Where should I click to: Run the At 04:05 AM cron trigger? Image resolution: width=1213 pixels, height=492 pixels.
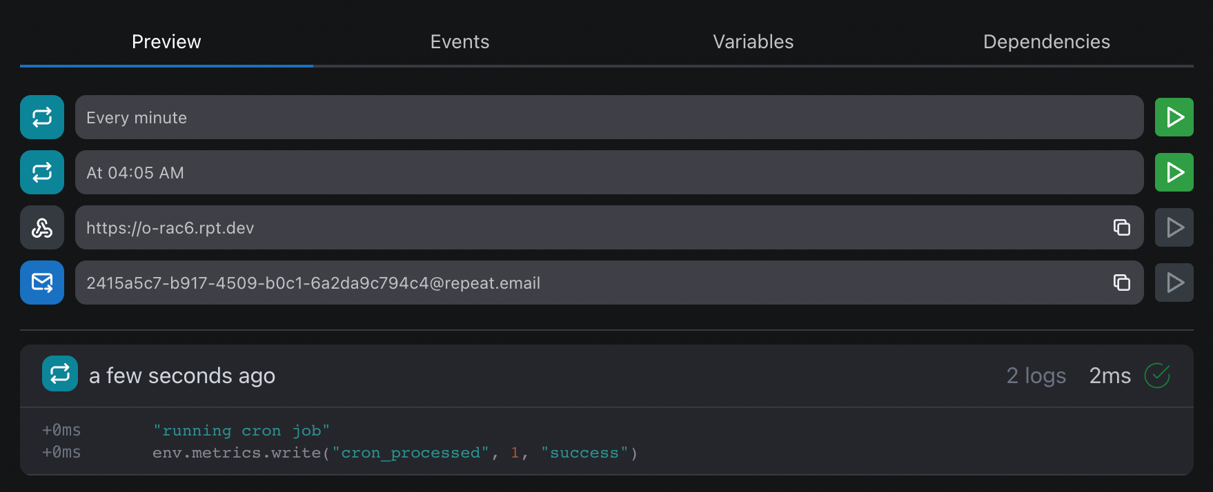1174,172
